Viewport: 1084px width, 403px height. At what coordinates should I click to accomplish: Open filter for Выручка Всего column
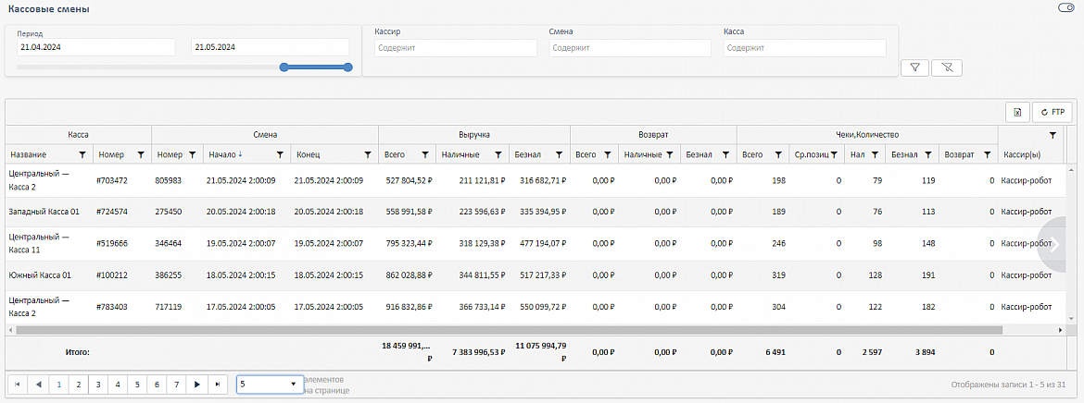pos(425,155)
